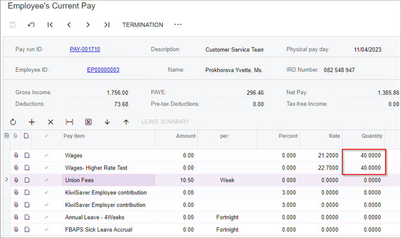This screenshot has width=401, height=238.
Task: Go to next record arrow
Action: coord(88,24)
